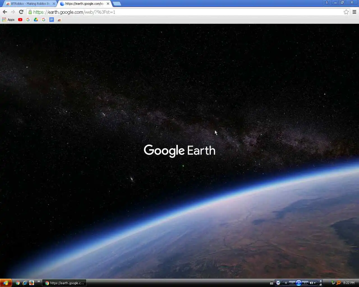Open a new browser tab

point(117,4)
